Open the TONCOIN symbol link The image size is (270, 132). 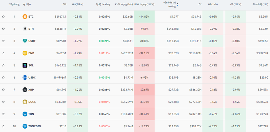coord(35,126)
